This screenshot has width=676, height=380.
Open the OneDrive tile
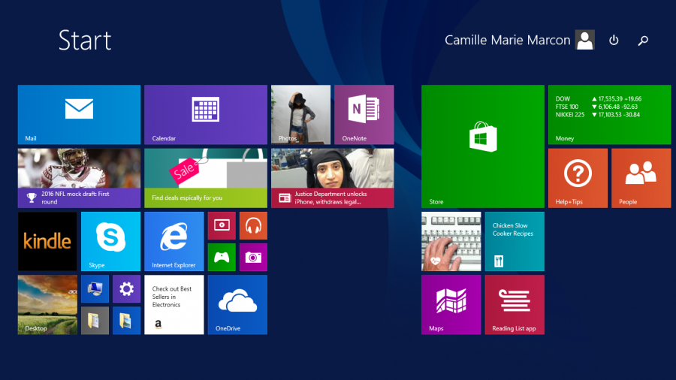237,304
